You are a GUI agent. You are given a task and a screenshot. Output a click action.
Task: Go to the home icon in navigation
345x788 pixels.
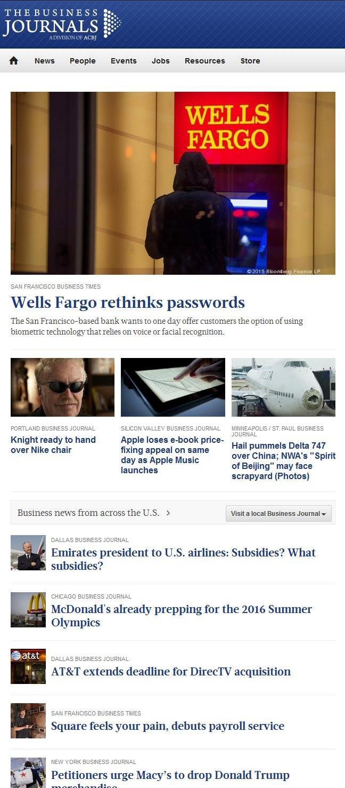point(14,61)
